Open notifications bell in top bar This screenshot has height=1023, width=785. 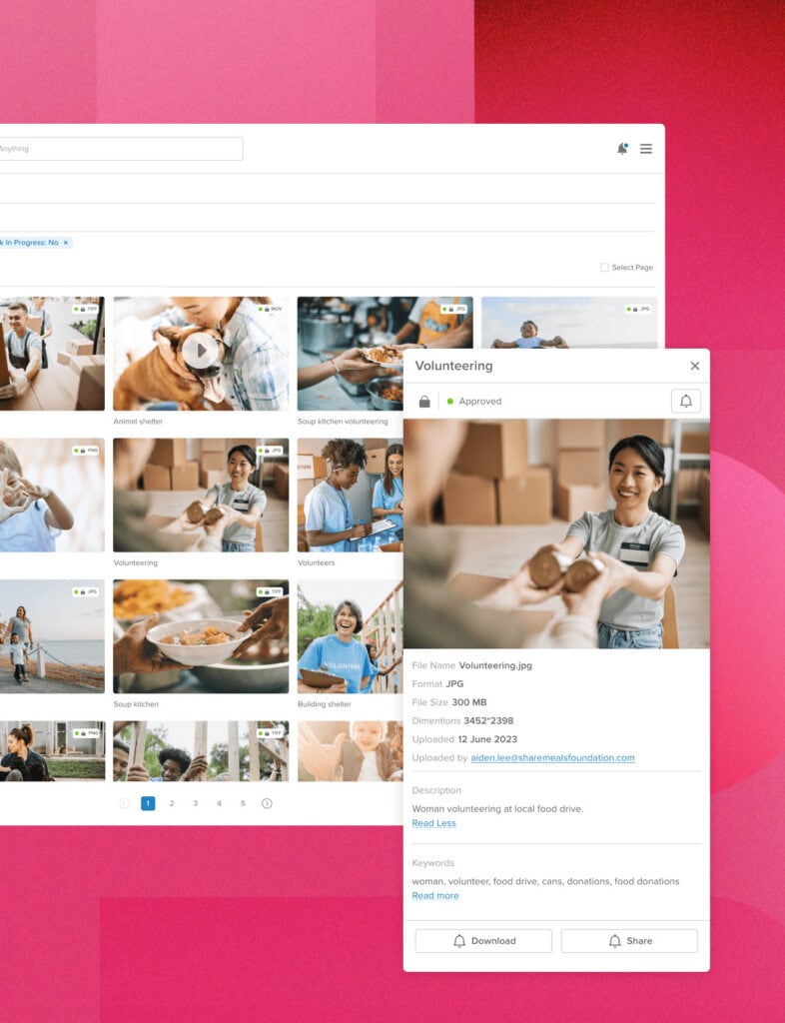coord(622,149)
